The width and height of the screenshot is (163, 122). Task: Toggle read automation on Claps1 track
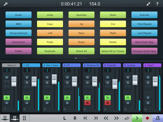[x=148, y=97]
